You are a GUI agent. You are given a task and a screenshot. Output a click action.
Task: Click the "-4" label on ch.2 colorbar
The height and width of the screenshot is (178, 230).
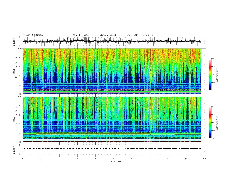coord(214,115)
